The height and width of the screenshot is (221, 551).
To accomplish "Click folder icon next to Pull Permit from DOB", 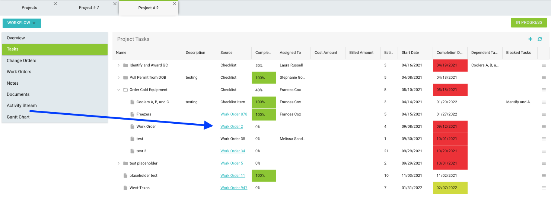I will [125, 78].
